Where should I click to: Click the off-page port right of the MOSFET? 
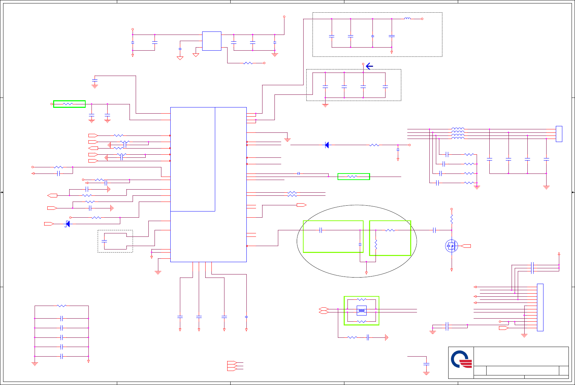click(466, 246)
